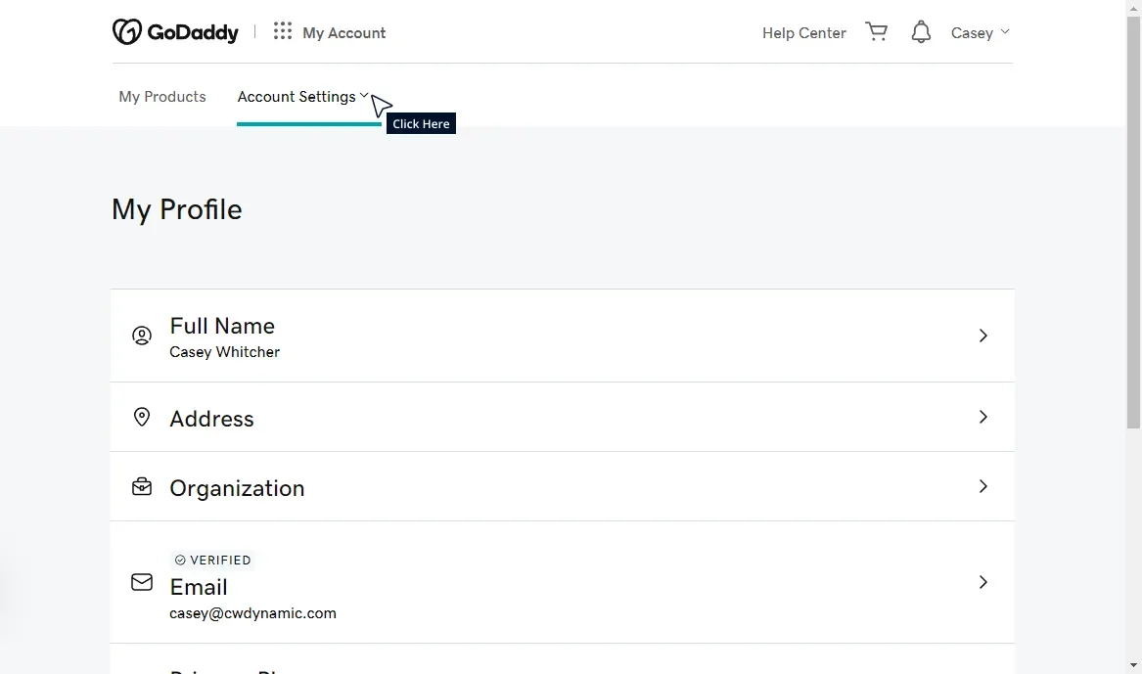Click the Organization briefcase icon
The width and height of the screenshot is (1142, 674).
142,485
